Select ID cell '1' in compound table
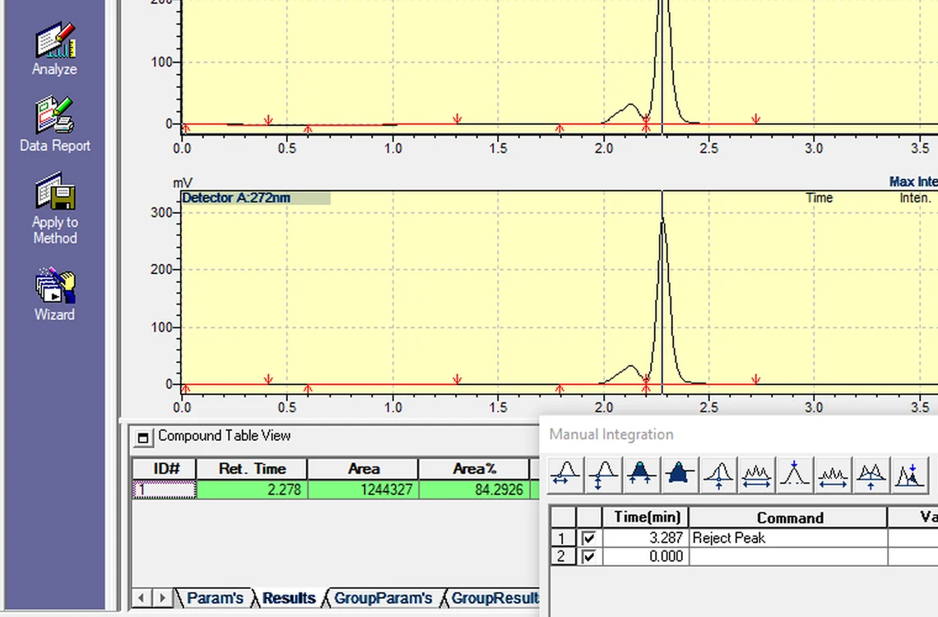 (165, 489)
